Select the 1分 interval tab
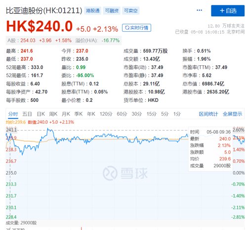This screenshot has height=230, width=247. point(177,114)
